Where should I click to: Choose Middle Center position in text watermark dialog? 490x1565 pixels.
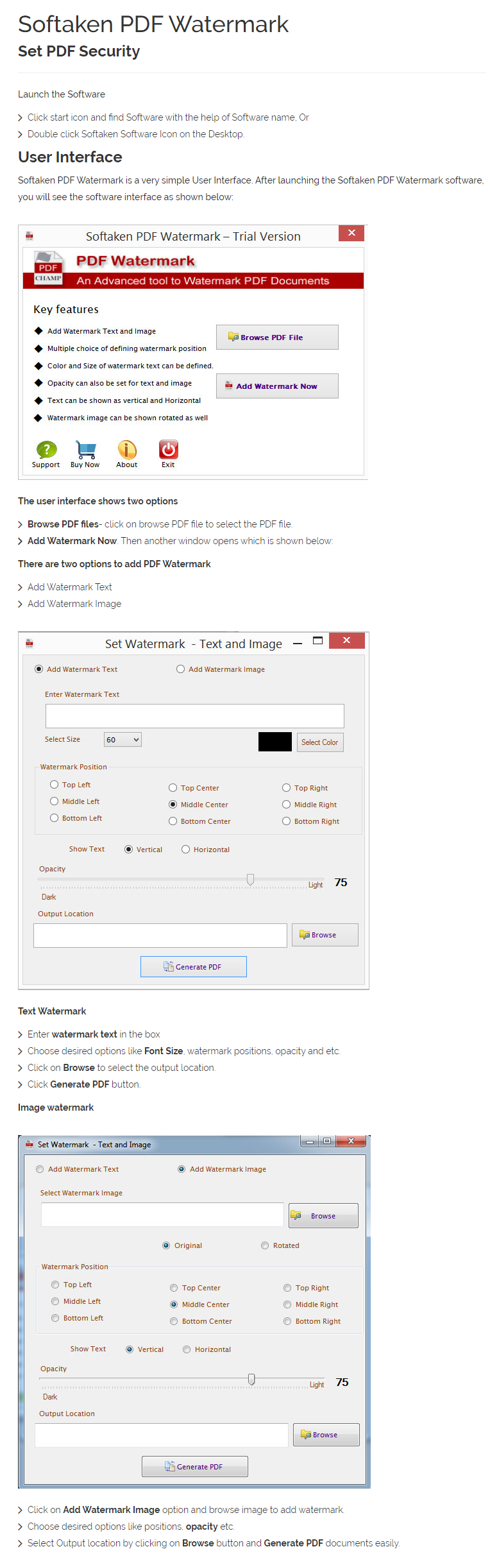coord(173,804)
